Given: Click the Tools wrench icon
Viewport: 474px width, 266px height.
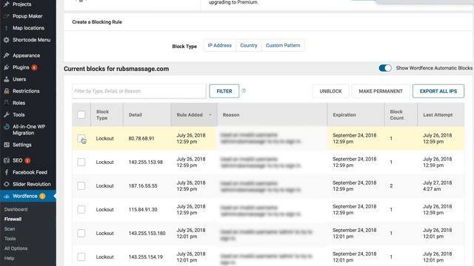Looking at the screenshot, I should click(x=7, y=115).
